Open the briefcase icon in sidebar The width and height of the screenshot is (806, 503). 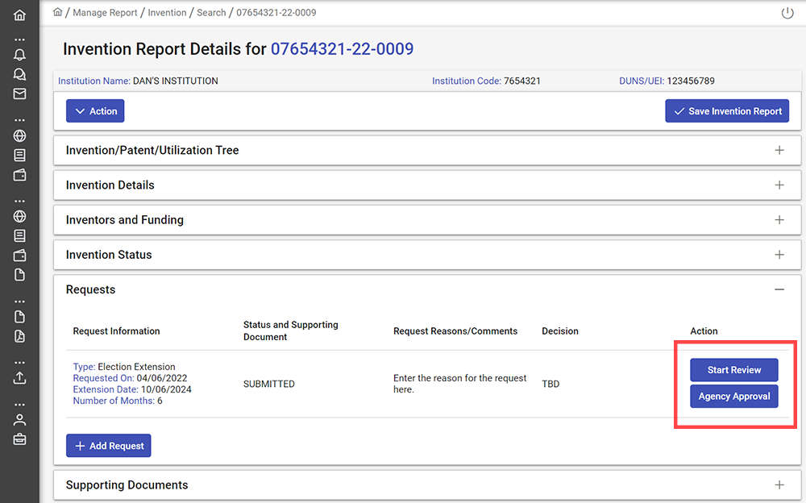(x=19, y=440)
